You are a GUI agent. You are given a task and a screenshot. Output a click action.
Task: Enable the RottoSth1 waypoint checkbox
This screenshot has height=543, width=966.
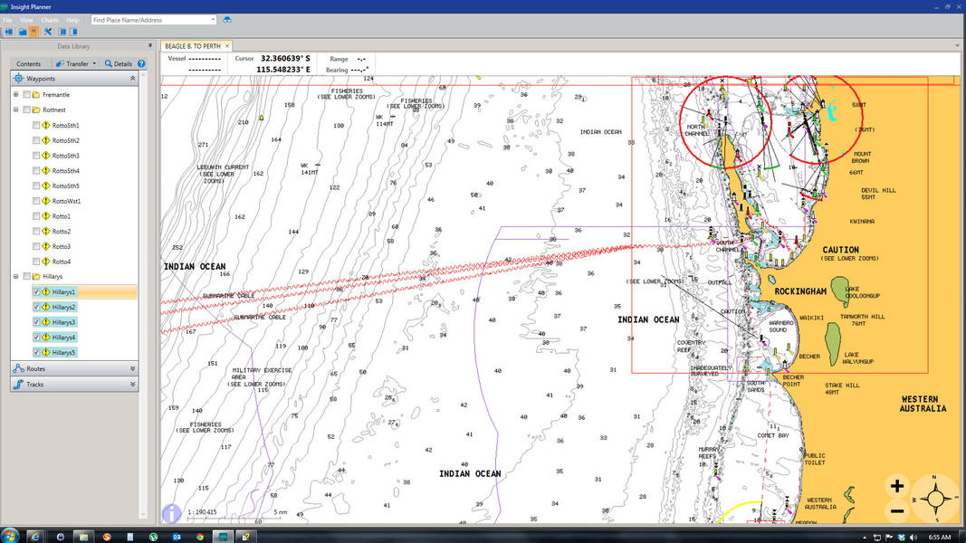tap(36, 126)
